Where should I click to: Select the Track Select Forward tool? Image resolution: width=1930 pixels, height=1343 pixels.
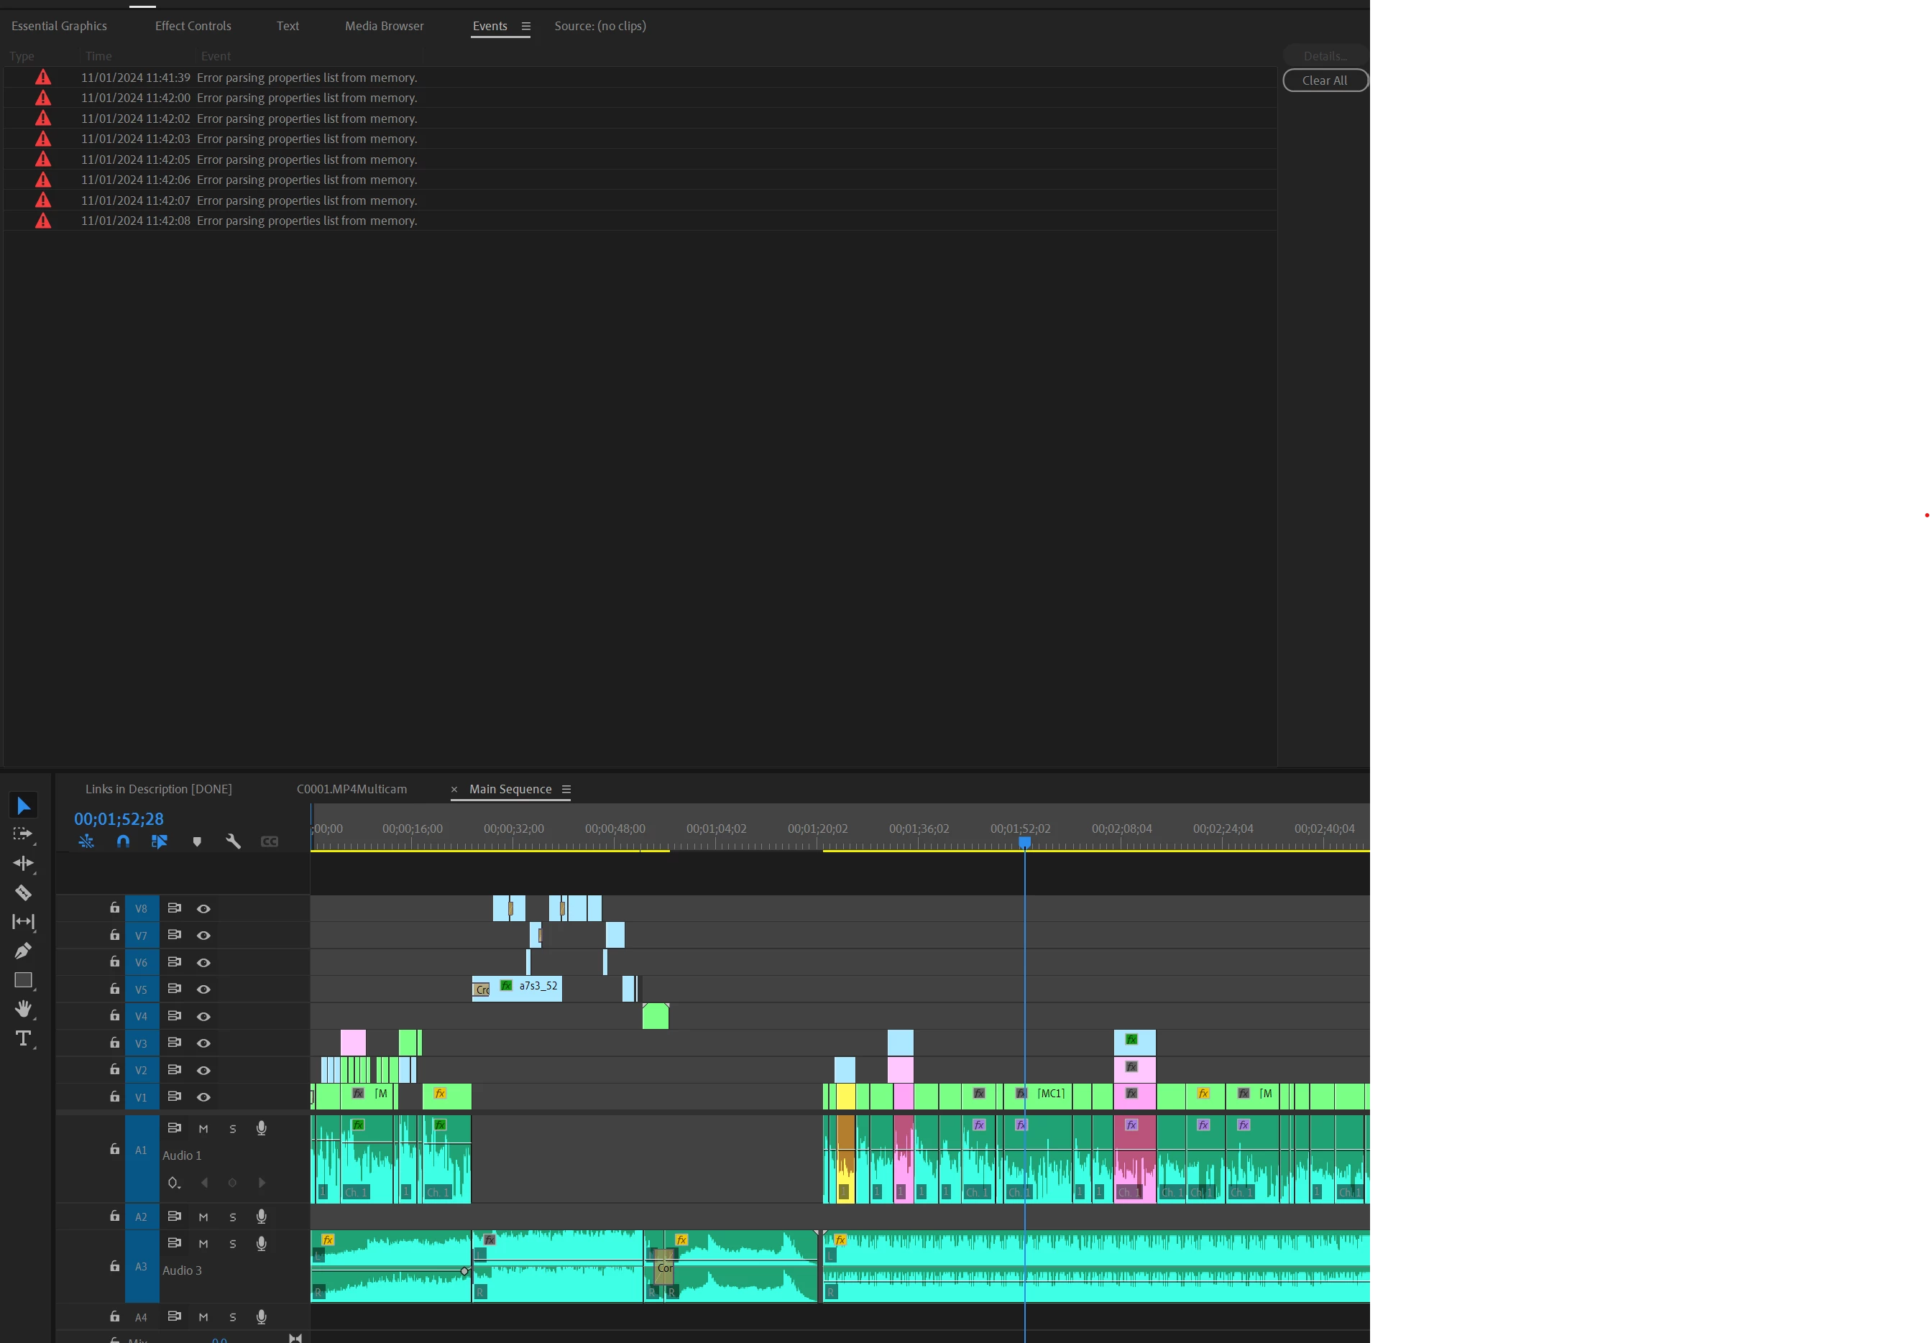click(x=23, y=834)
